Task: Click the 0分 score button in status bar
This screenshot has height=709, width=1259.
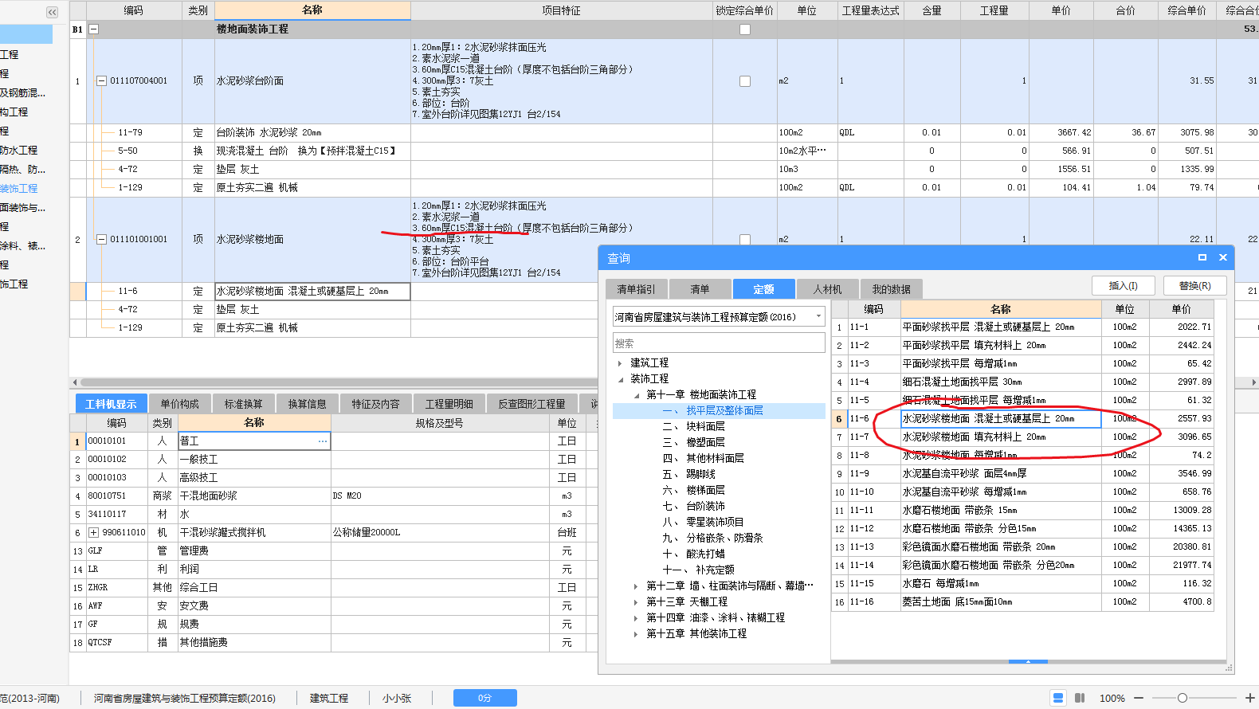Action: tap(484, 698)
